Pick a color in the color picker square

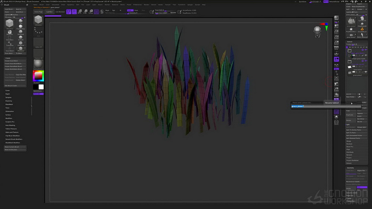[x=38, y=76]
